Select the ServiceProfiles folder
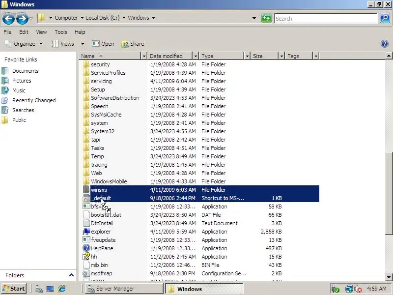Viewport: 393px width, 295px height. (108, 73)
